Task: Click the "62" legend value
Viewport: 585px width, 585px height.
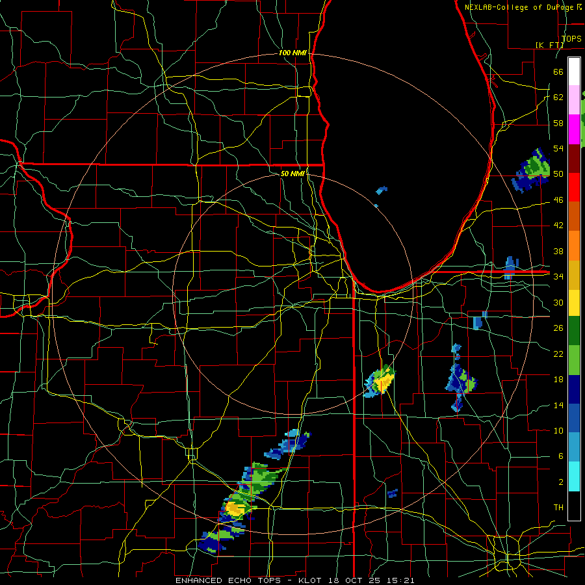Action: (558, 97)
